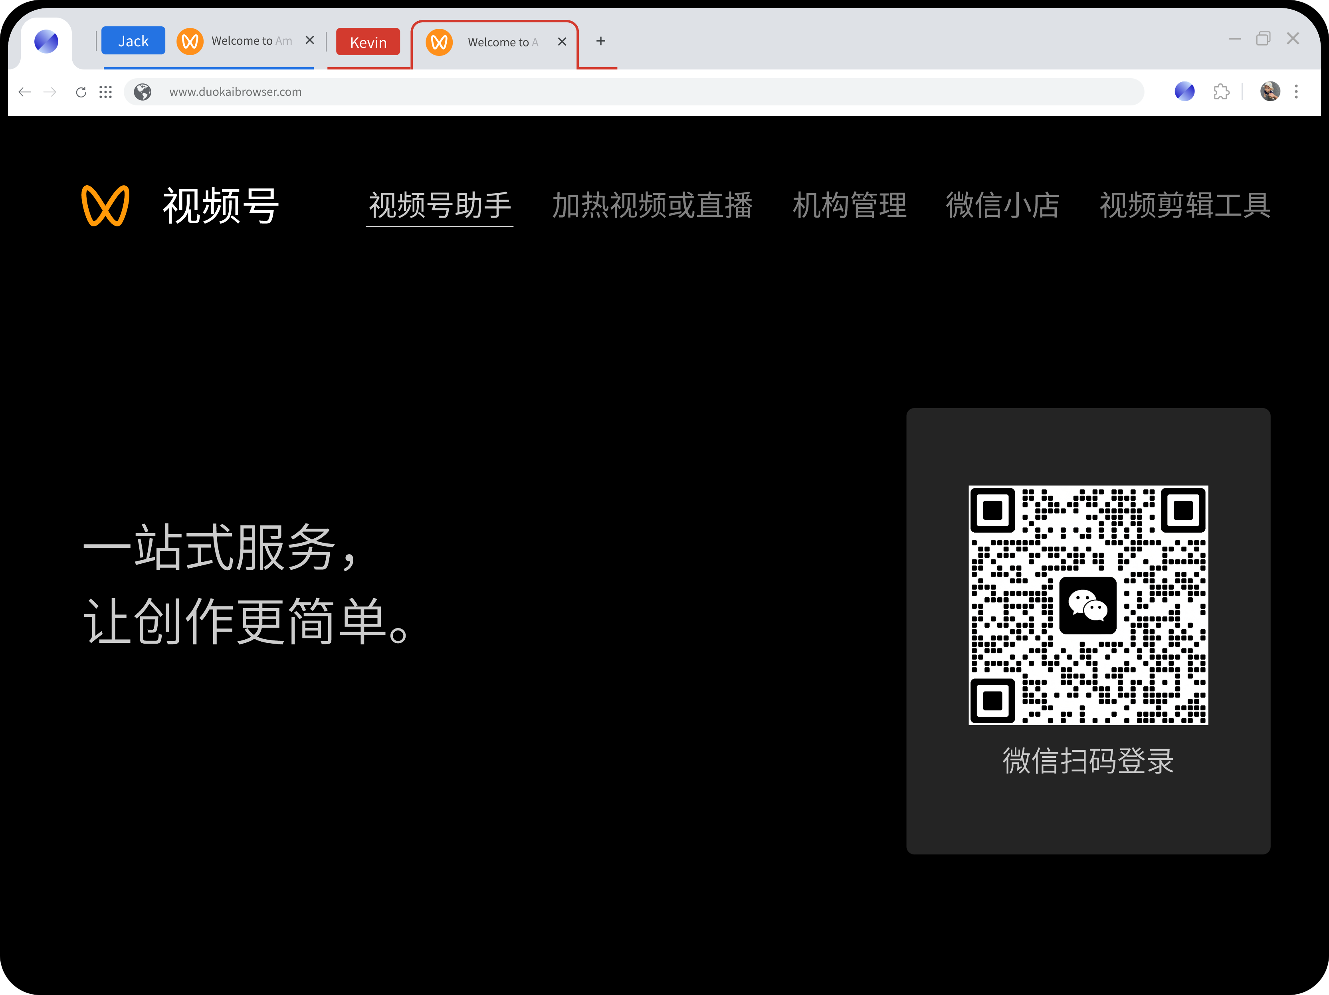Viewport: 1329px width, 995px height.
Task: Open the 视频剪辑工具 nav item
Action: tap(1185, 206)
